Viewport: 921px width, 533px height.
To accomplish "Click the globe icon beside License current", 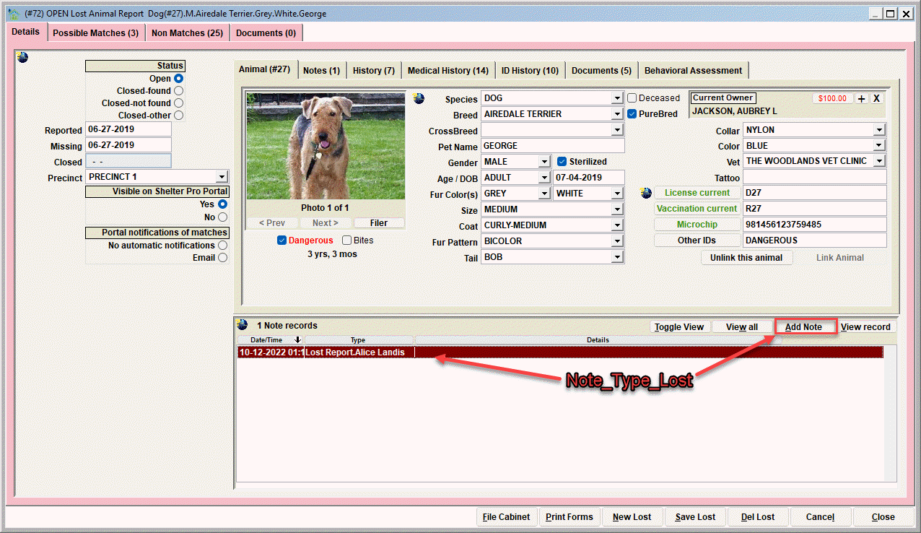I will (x=646, y=193).
